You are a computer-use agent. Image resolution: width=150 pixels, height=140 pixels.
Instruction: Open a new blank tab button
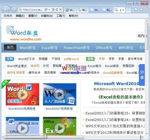coord(128,10)
